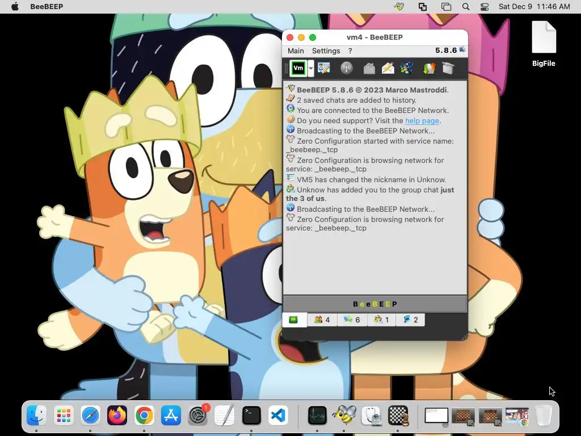The image size is (581, 436).
Task: Switch to the saved chats tab showing 2
Action: [411, 320]
